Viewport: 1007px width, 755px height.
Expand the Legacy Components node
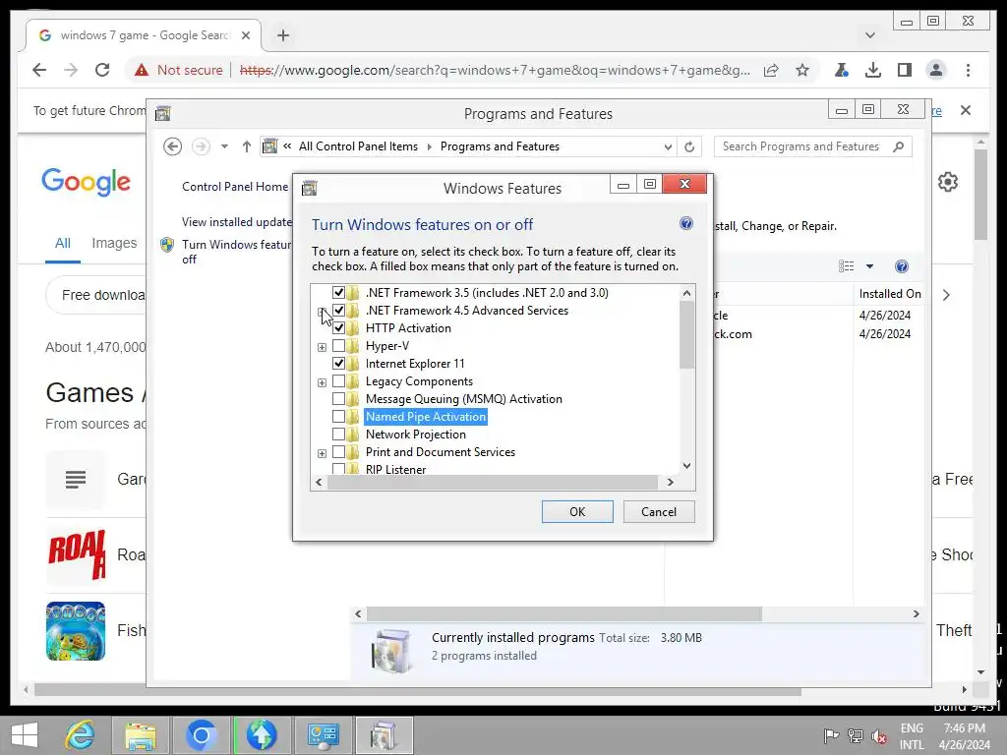click(322, 382)
